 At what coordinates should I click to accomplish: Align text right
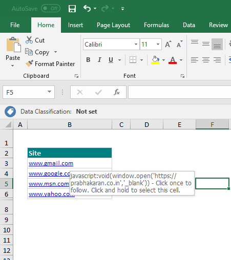pyautogui.click(x=217, y=60)
